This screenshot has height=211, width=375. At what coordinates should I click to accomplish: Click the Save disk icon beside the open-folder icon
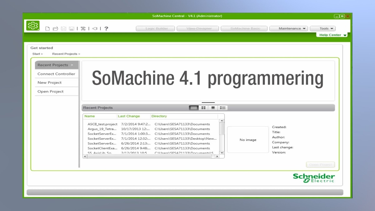(x=63, y=28)
